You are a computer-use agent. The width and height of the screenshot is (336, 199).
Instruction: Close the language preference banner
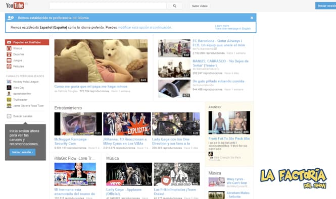pyautogui.click(x=252, y=18)
